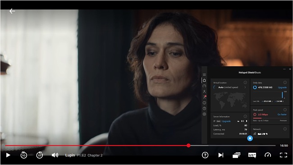The width and height of the screenshot is (293, 165).
Task: Click Upgrade link next to daily data
Action: pyautogui.click(x=282, y=87)
